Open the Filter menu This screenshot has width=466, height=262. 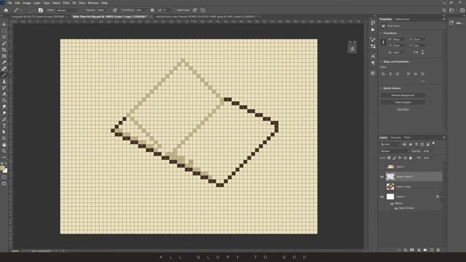tap(66, 3)
